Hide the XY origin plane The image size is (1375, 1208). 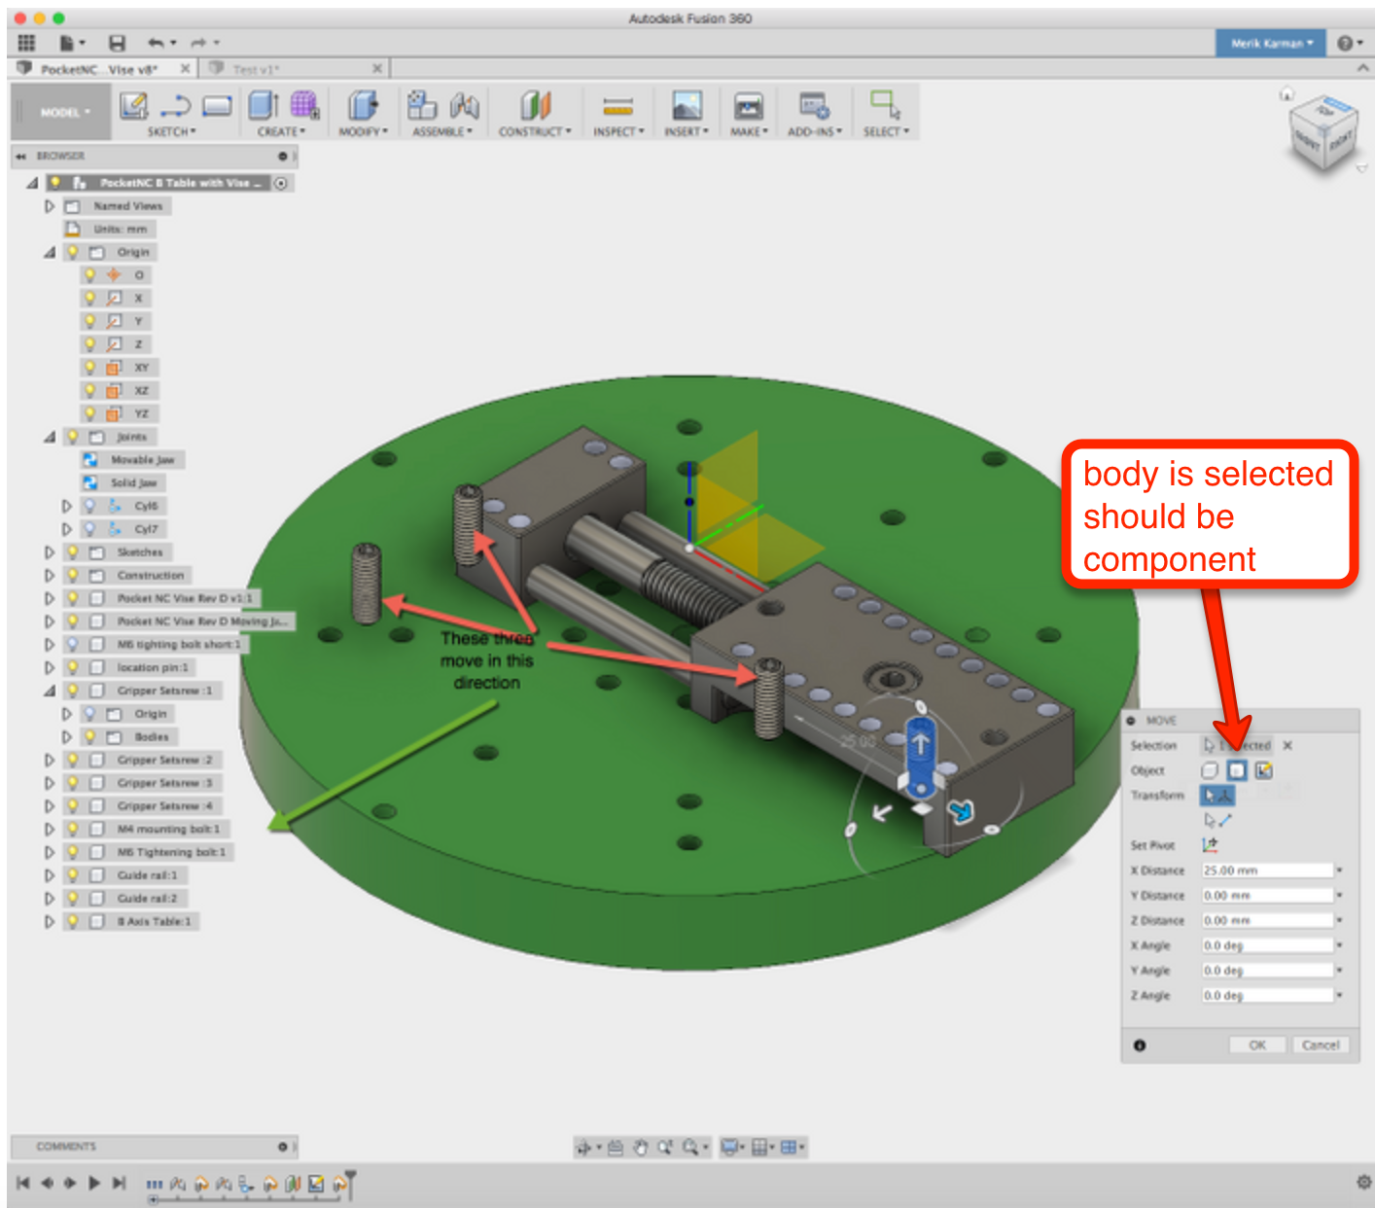point(89,367)
